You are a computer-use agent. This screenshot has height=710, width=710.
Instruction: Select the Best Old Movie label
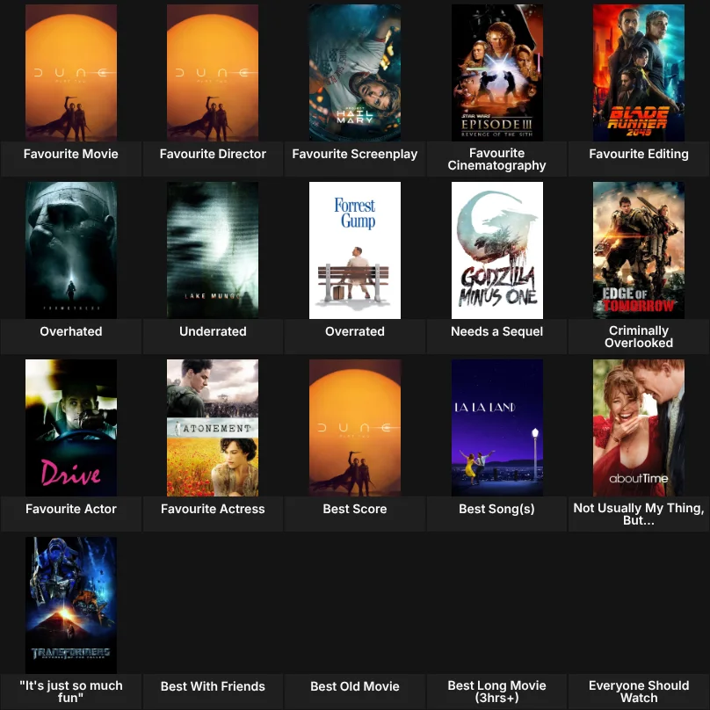point(355,686)
